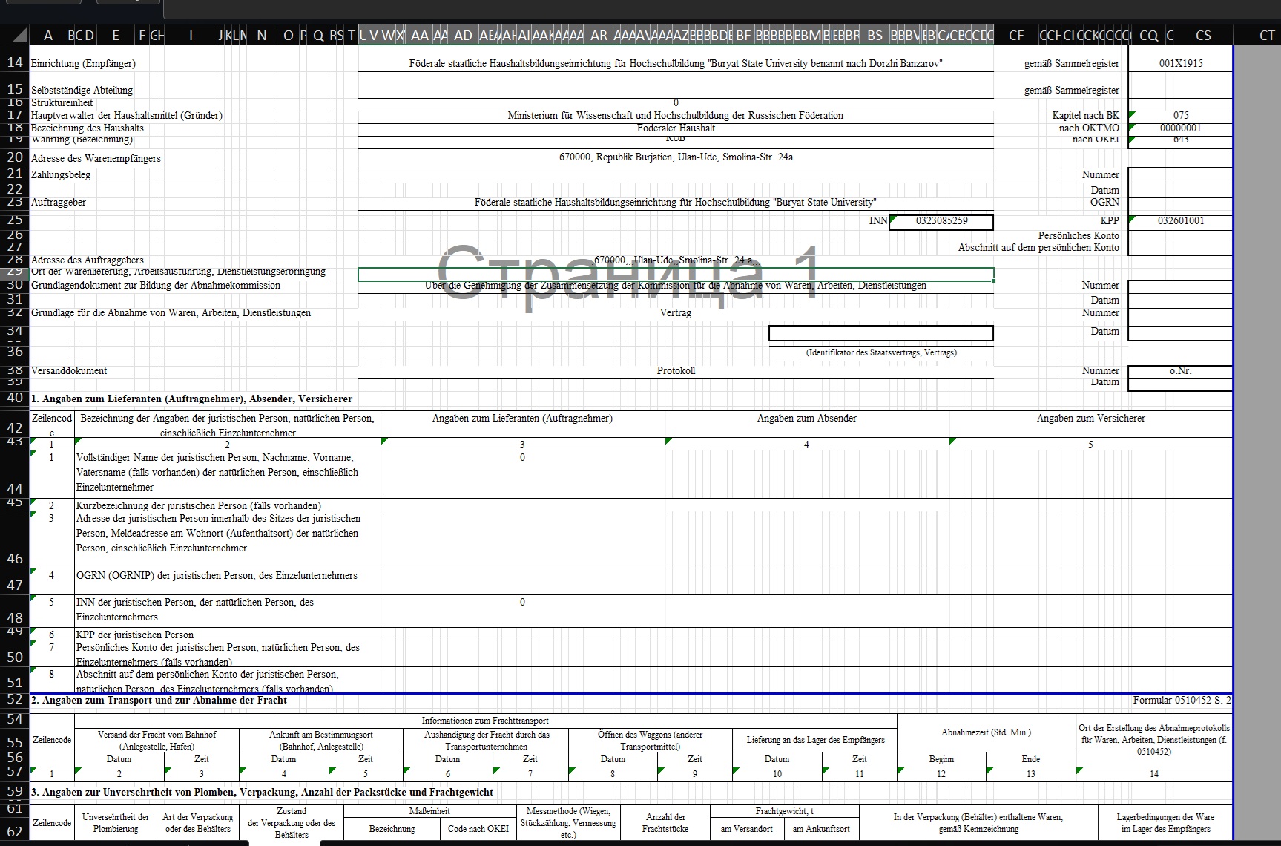Select the 'Informationen zum Frachttransport' header
The height and width of the screenshot is (846, 1281).
[486, 721]
